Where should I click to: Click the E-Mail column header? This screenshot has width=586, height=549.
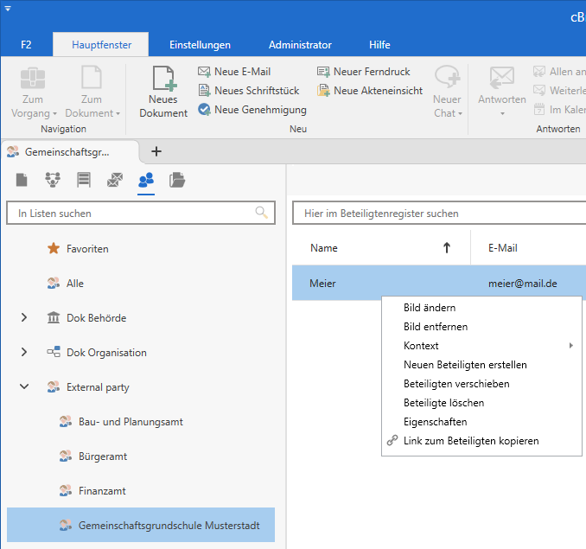[x=503, y=248]
